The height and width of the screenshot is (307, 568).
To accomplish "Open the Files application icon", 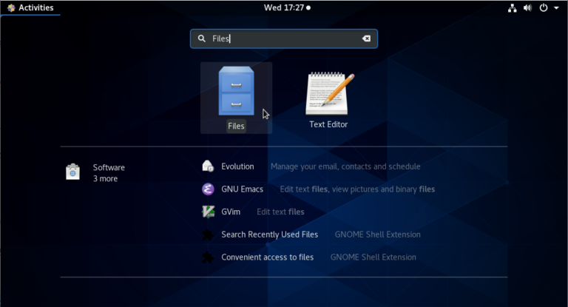I will [x=236, y=92].
